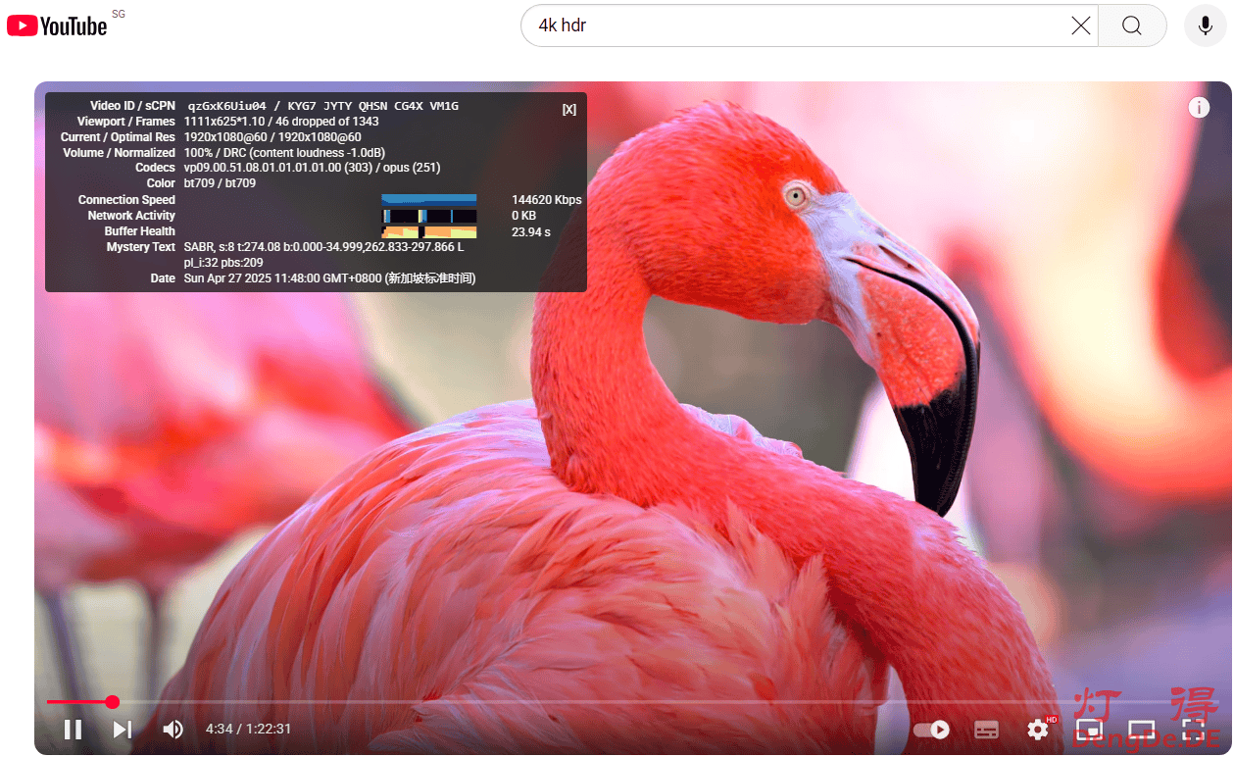Open the video info card icon

point(1199,108)
